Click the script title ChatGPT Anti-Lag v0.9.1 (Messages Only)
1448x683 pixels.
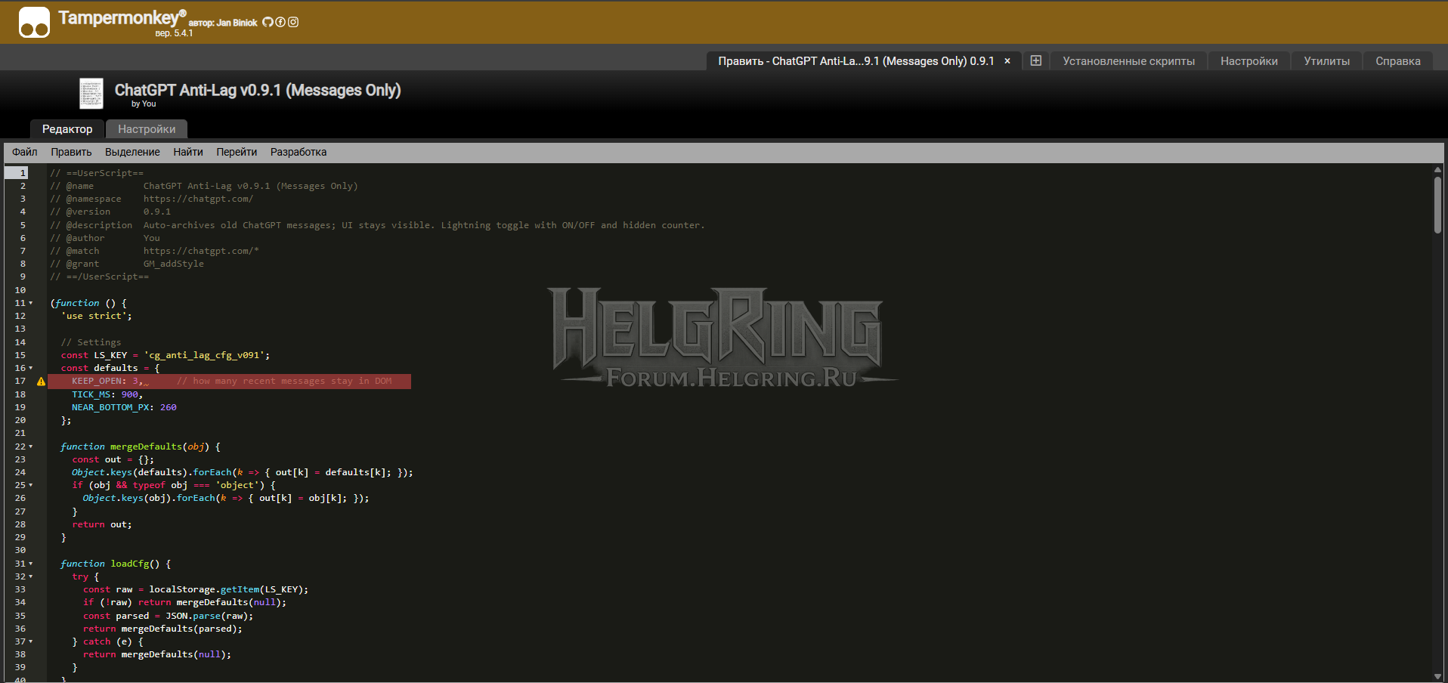coord(258,90)
